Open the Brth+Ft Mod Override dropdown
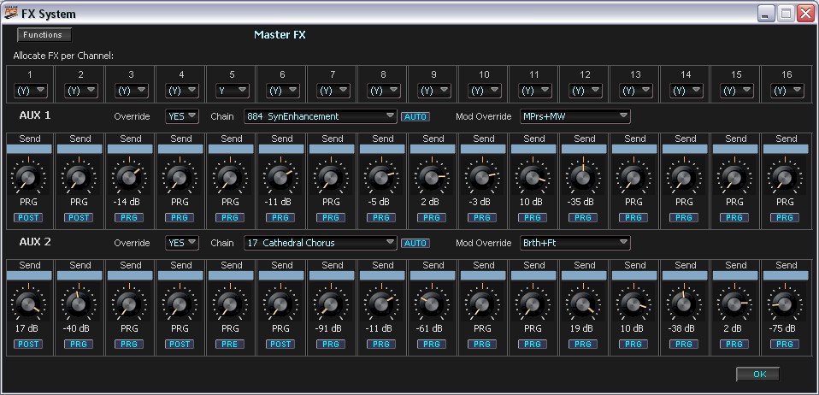This screenshot has width=819, height=395. (575, 243)
